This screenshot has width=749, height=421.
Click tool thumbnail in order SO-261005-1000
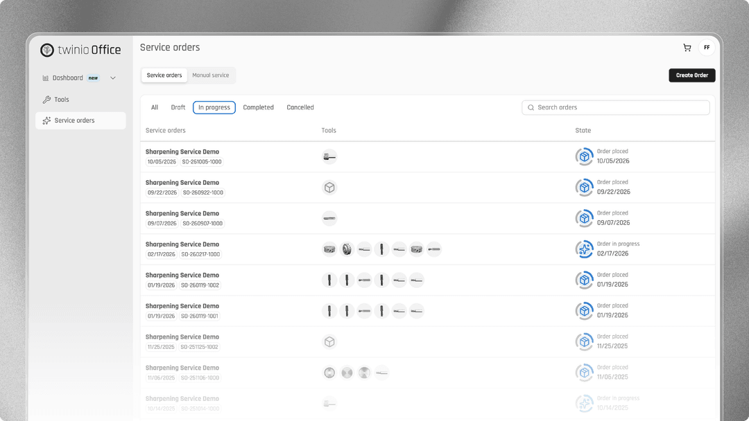coord(329,157)
